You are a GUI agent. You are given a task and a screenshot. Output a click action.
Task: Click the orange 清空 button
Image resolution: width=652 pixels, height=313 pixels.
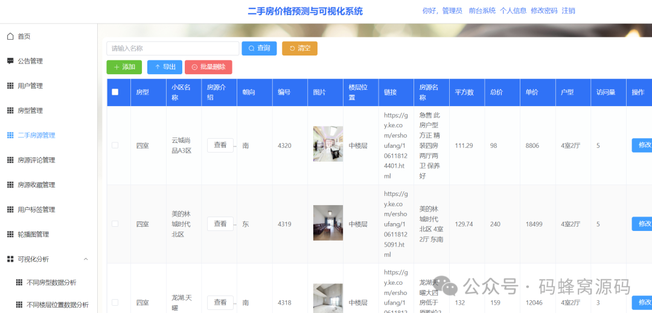pyautogui.click(x=299, y=48)
